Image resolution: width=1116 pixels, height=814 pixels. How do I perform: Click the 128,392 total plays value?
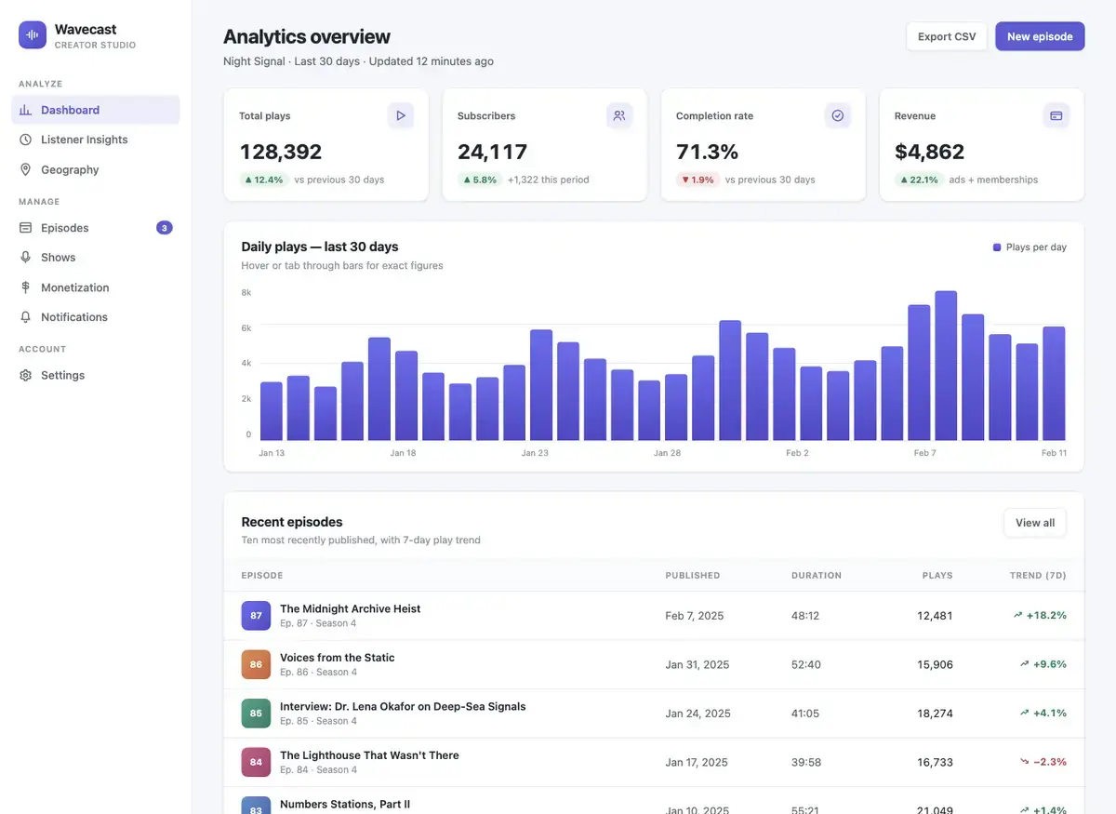[x=281, y=152]
